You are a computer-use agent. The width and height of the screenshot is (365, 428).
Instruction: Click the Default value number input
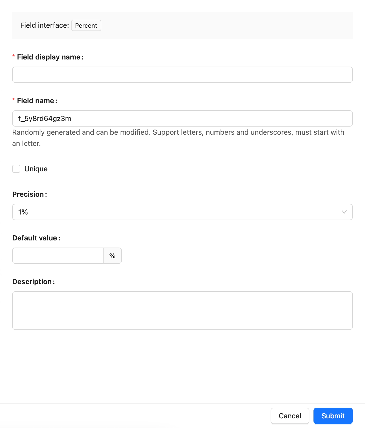58,256
